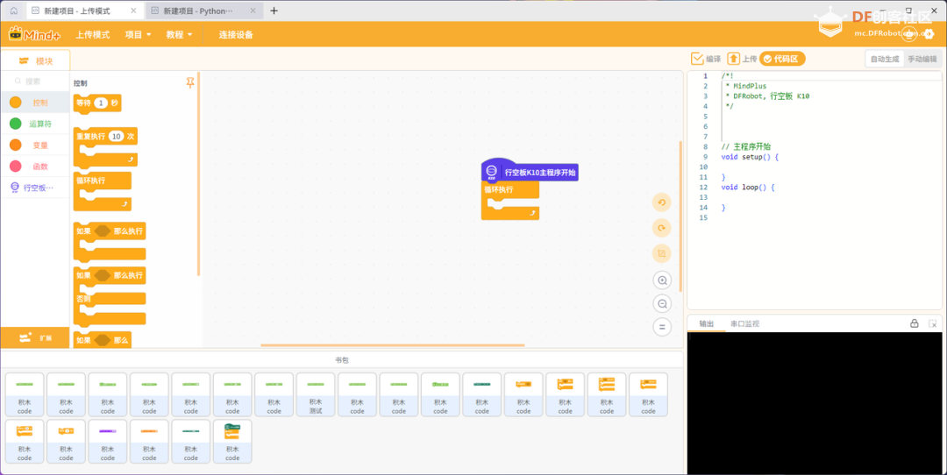Screen dimensions: 947x475
Task: Zoom in on the workspace
Action: point(662,280)
